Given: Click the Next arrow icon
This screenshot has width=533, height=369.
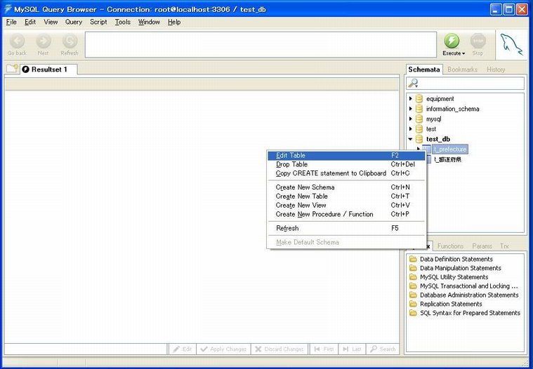Looking at the screenshot, I should click(44, 41).
